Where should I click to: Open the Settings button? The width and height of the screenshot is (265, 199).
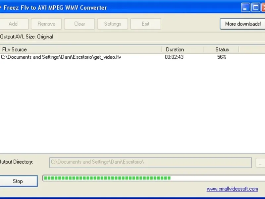pos(113,24)
